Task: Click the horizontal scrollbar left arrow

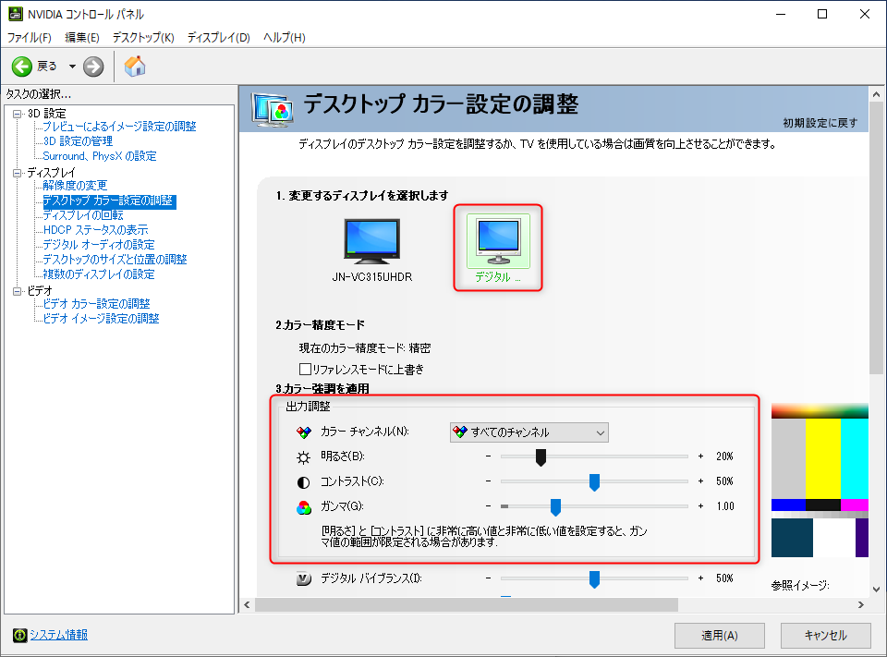Action: [247, 604]
